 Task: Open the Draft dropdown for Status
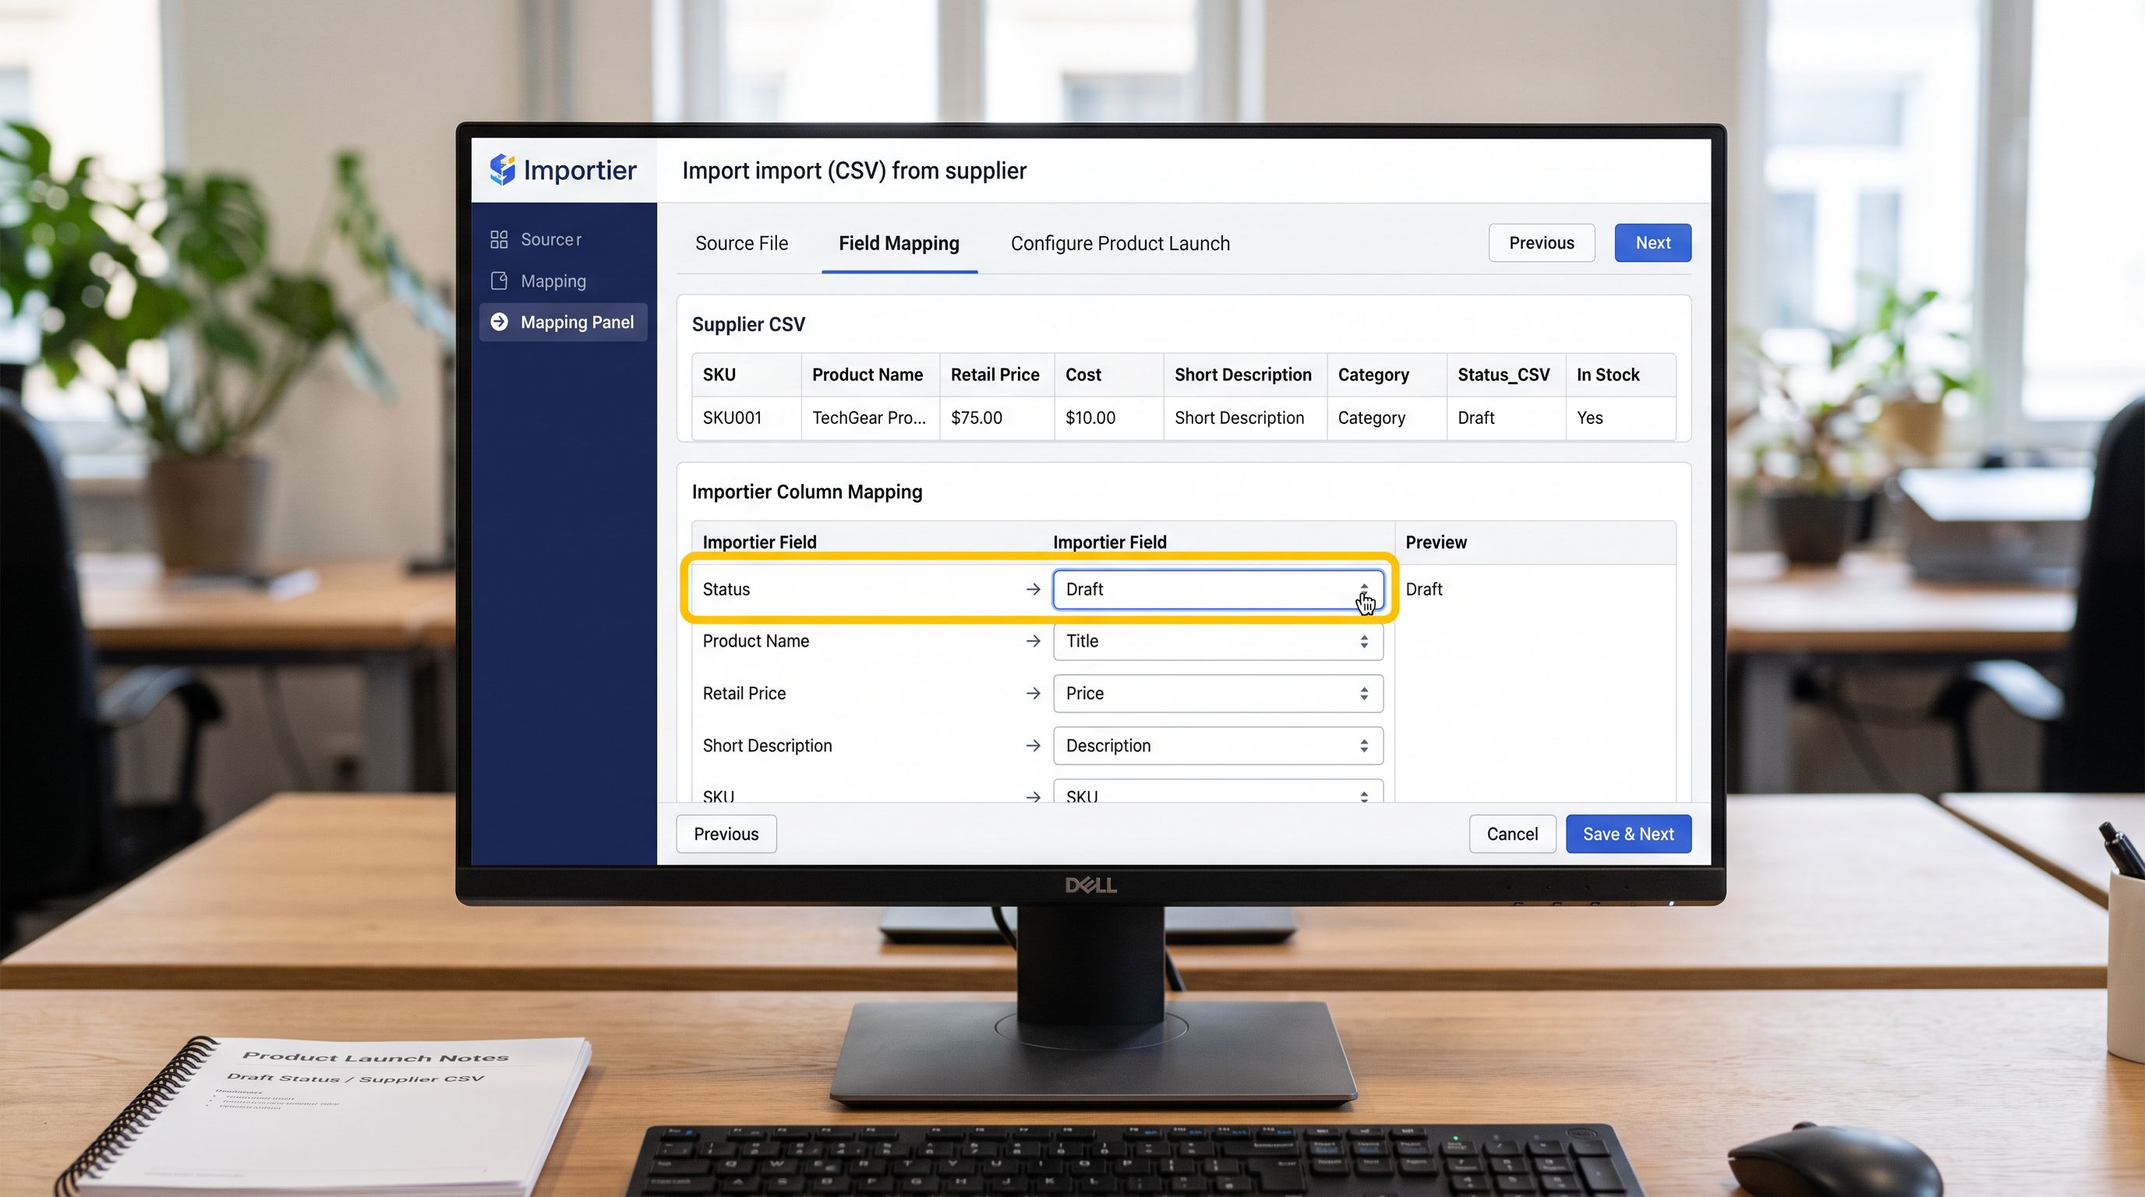(x=1217, y=589)
